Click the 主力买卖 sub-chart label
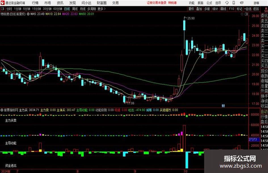 coord(11,120)
